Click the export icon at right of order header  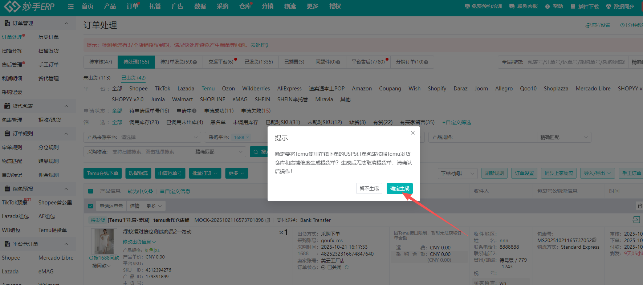tap(636, 220)
